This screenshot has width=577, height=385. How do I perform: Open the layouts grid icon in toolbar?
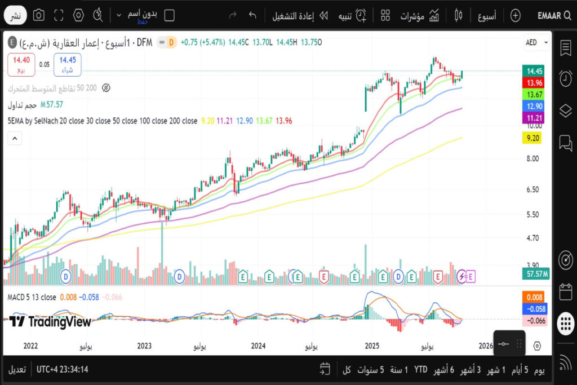coord(385,15)
